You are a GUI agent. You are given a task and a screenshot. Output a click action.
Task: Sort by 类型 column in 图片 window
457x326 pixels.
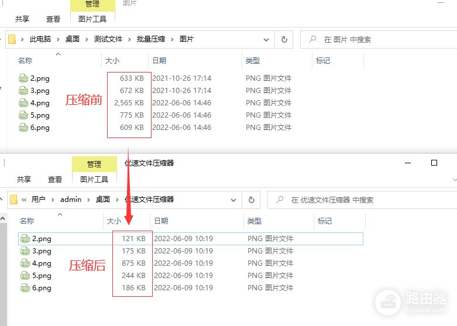tap(252, 61)
